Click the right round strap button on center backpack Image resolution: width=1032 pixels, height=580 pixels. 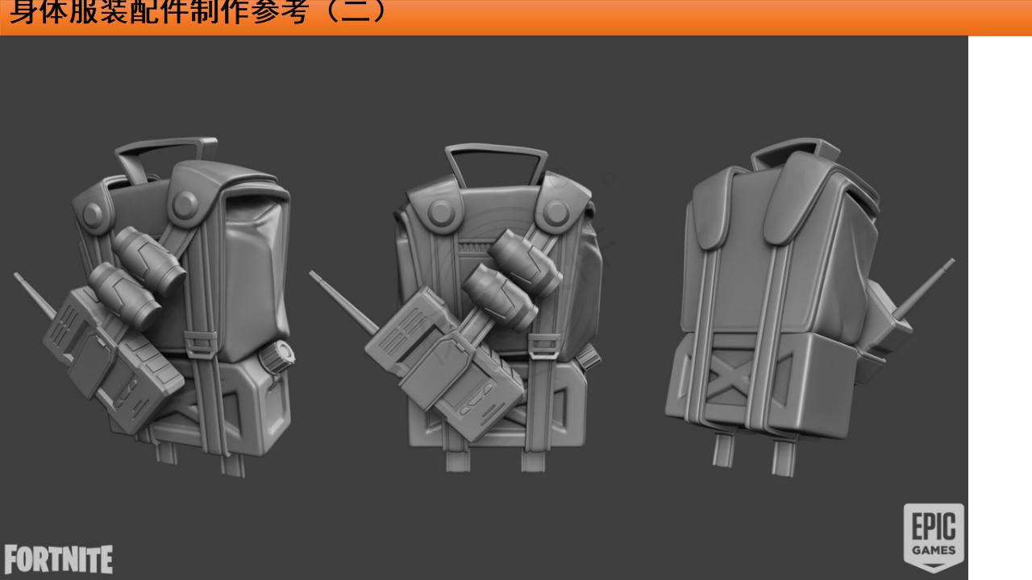pos(556,211)
